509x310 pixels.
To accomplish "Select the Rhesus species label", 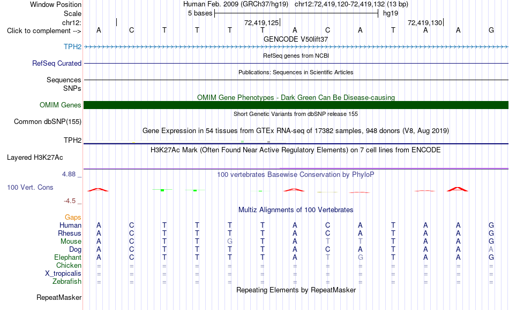I will 70,233.
